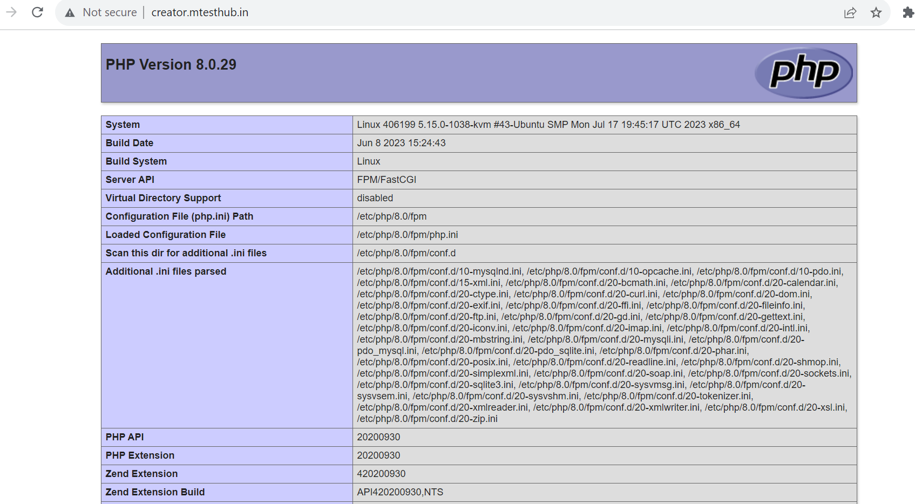The width and height of the screenshot is (915, 504).
Task: Bookmark this page with the star icon
Action: coord(876,12)
